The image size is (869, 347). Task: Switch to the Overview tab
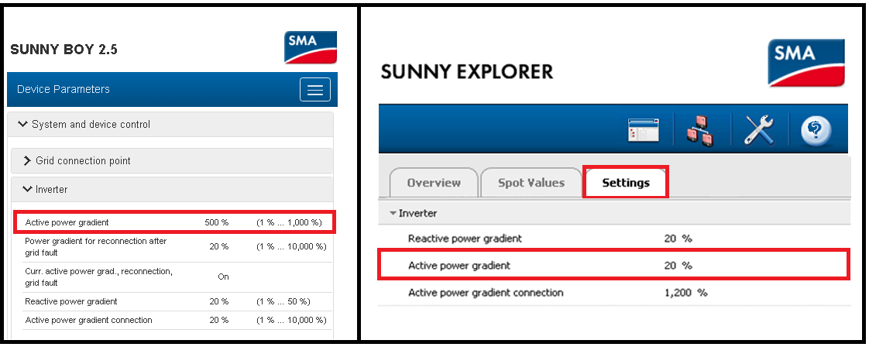pyautogui.click(x=433, y=184)
